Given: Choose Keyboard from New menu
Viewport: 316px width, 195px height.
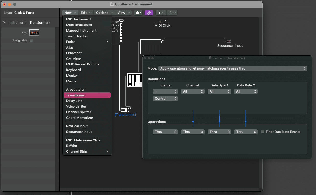Looking at the screenshot, I should click(x=87, y=70).
